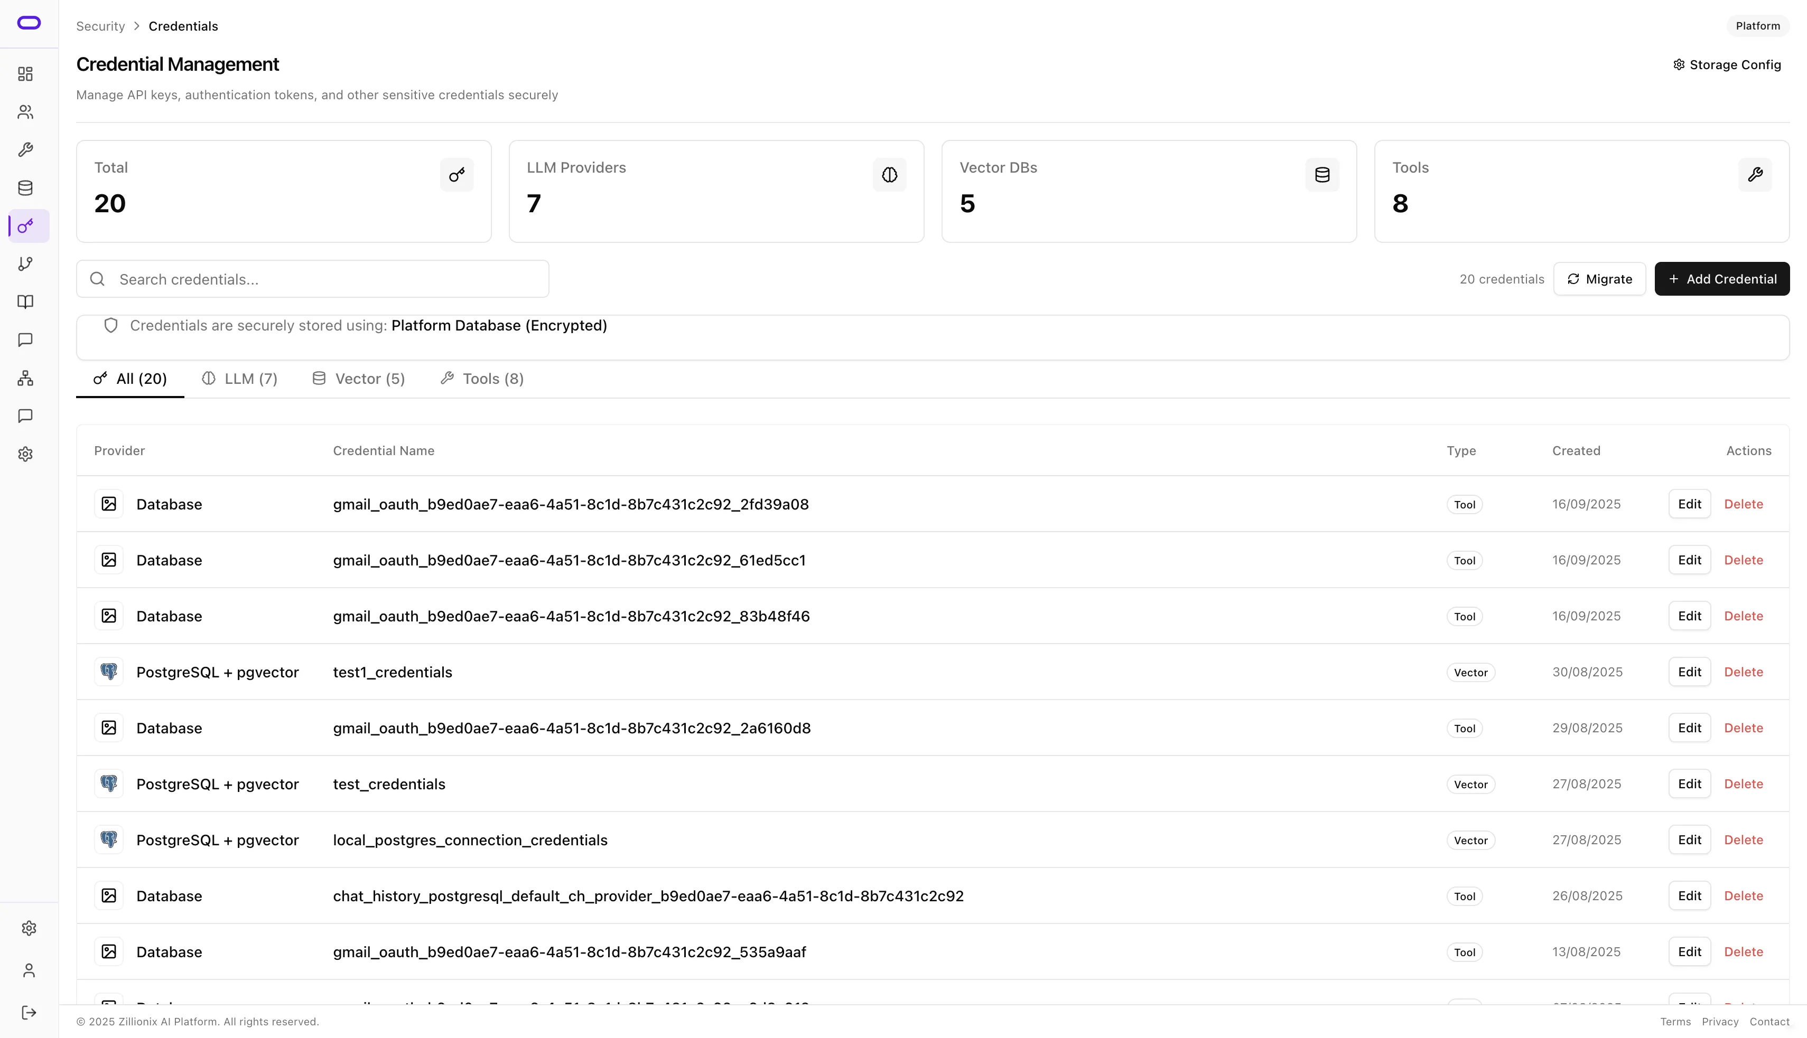1807x1038 pixels.
Task: Select the git branch icon in sidebar
Action: click(x=26, y=264)
